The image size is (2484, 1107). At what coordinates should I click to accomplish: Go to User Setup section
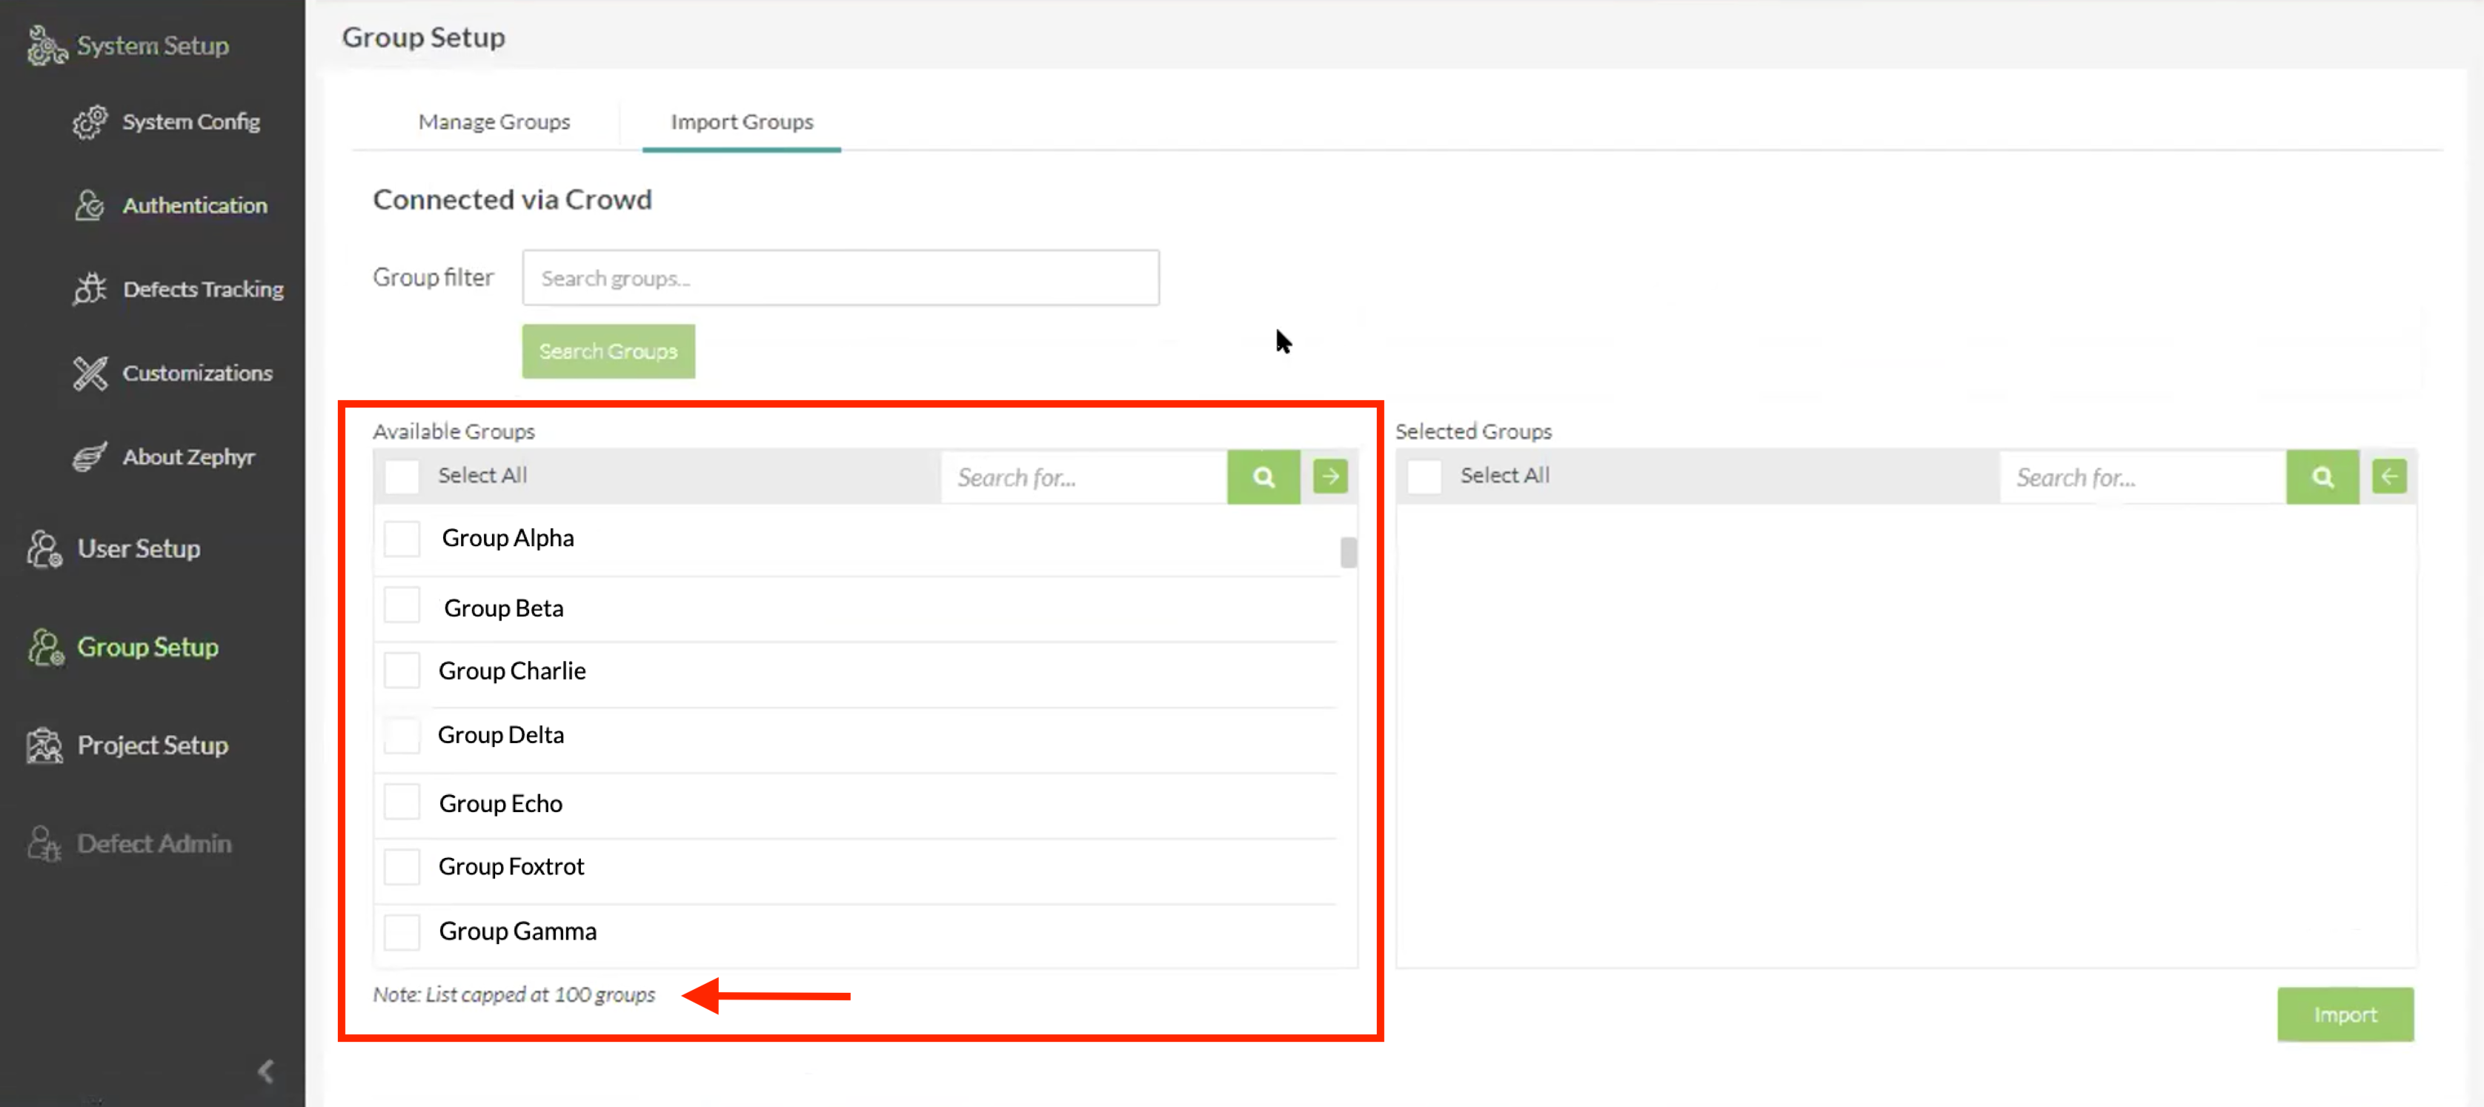click(x=139, y=548)
